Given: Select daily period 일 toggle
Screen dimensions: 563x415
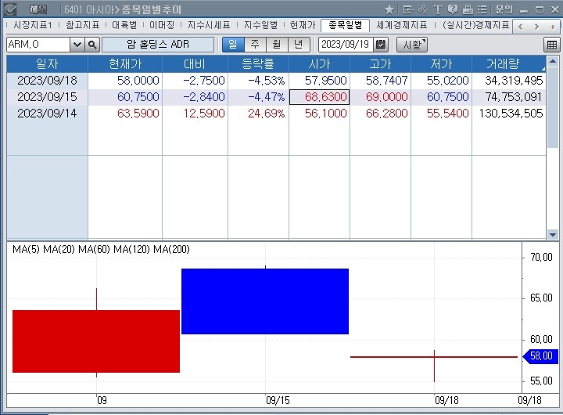Looking at the screenshot, I should tap(233, 45).
